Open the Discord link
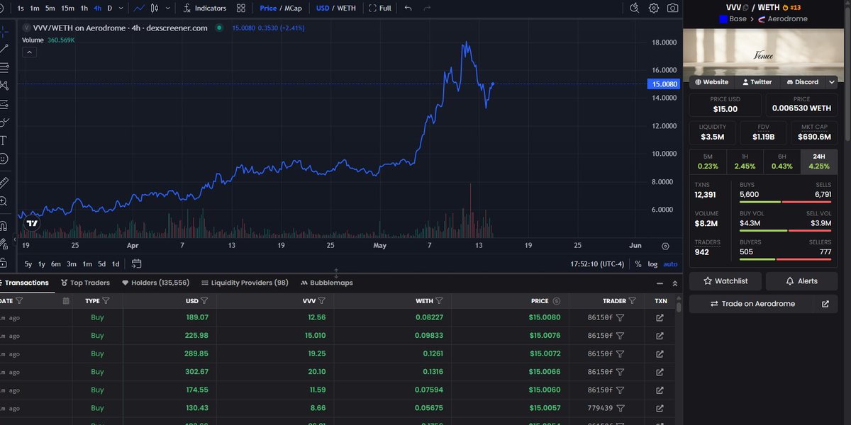 point(802,82)
